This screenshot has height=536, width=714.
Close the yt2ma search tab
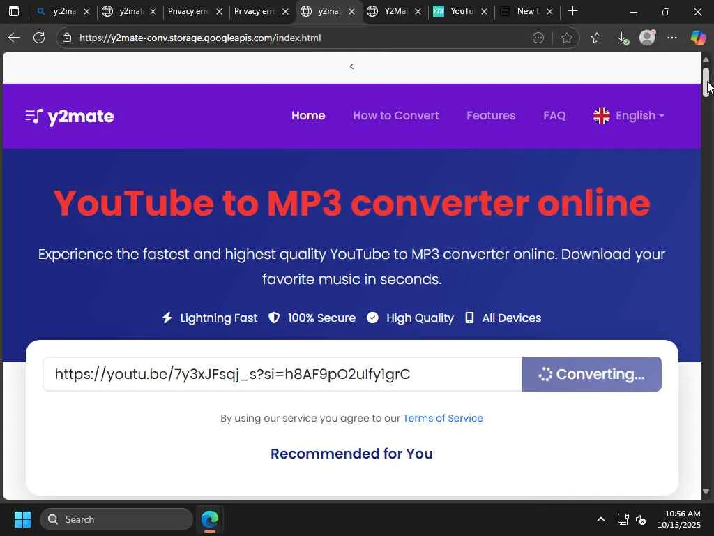(x=86, y=11)
